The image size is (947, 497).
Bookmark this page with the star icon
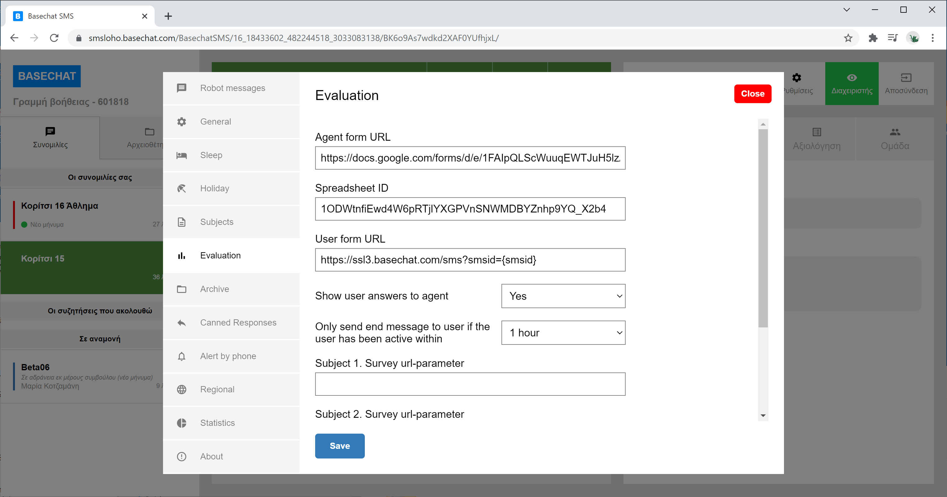point(848,38)
